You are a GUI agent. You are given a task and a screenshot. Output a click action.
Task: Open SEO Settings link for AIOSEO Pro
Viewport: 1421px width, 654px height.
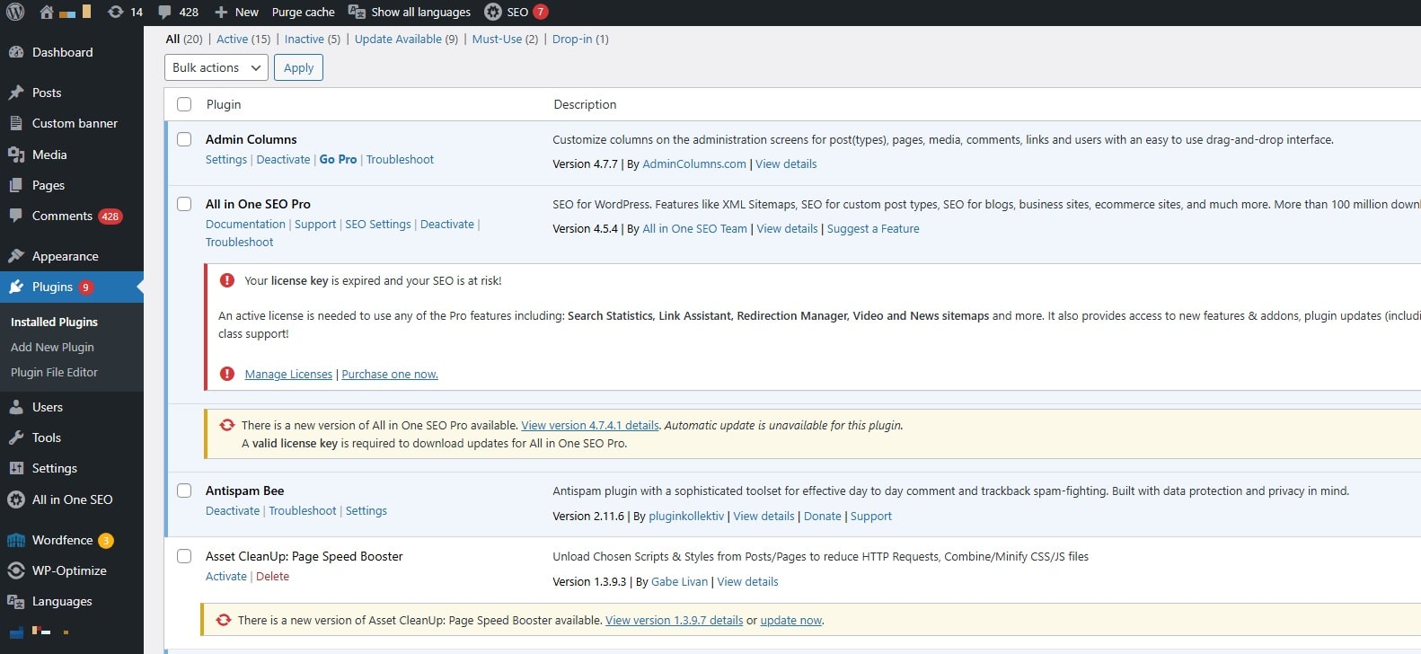pyautogui.click(x=378, y=224)
